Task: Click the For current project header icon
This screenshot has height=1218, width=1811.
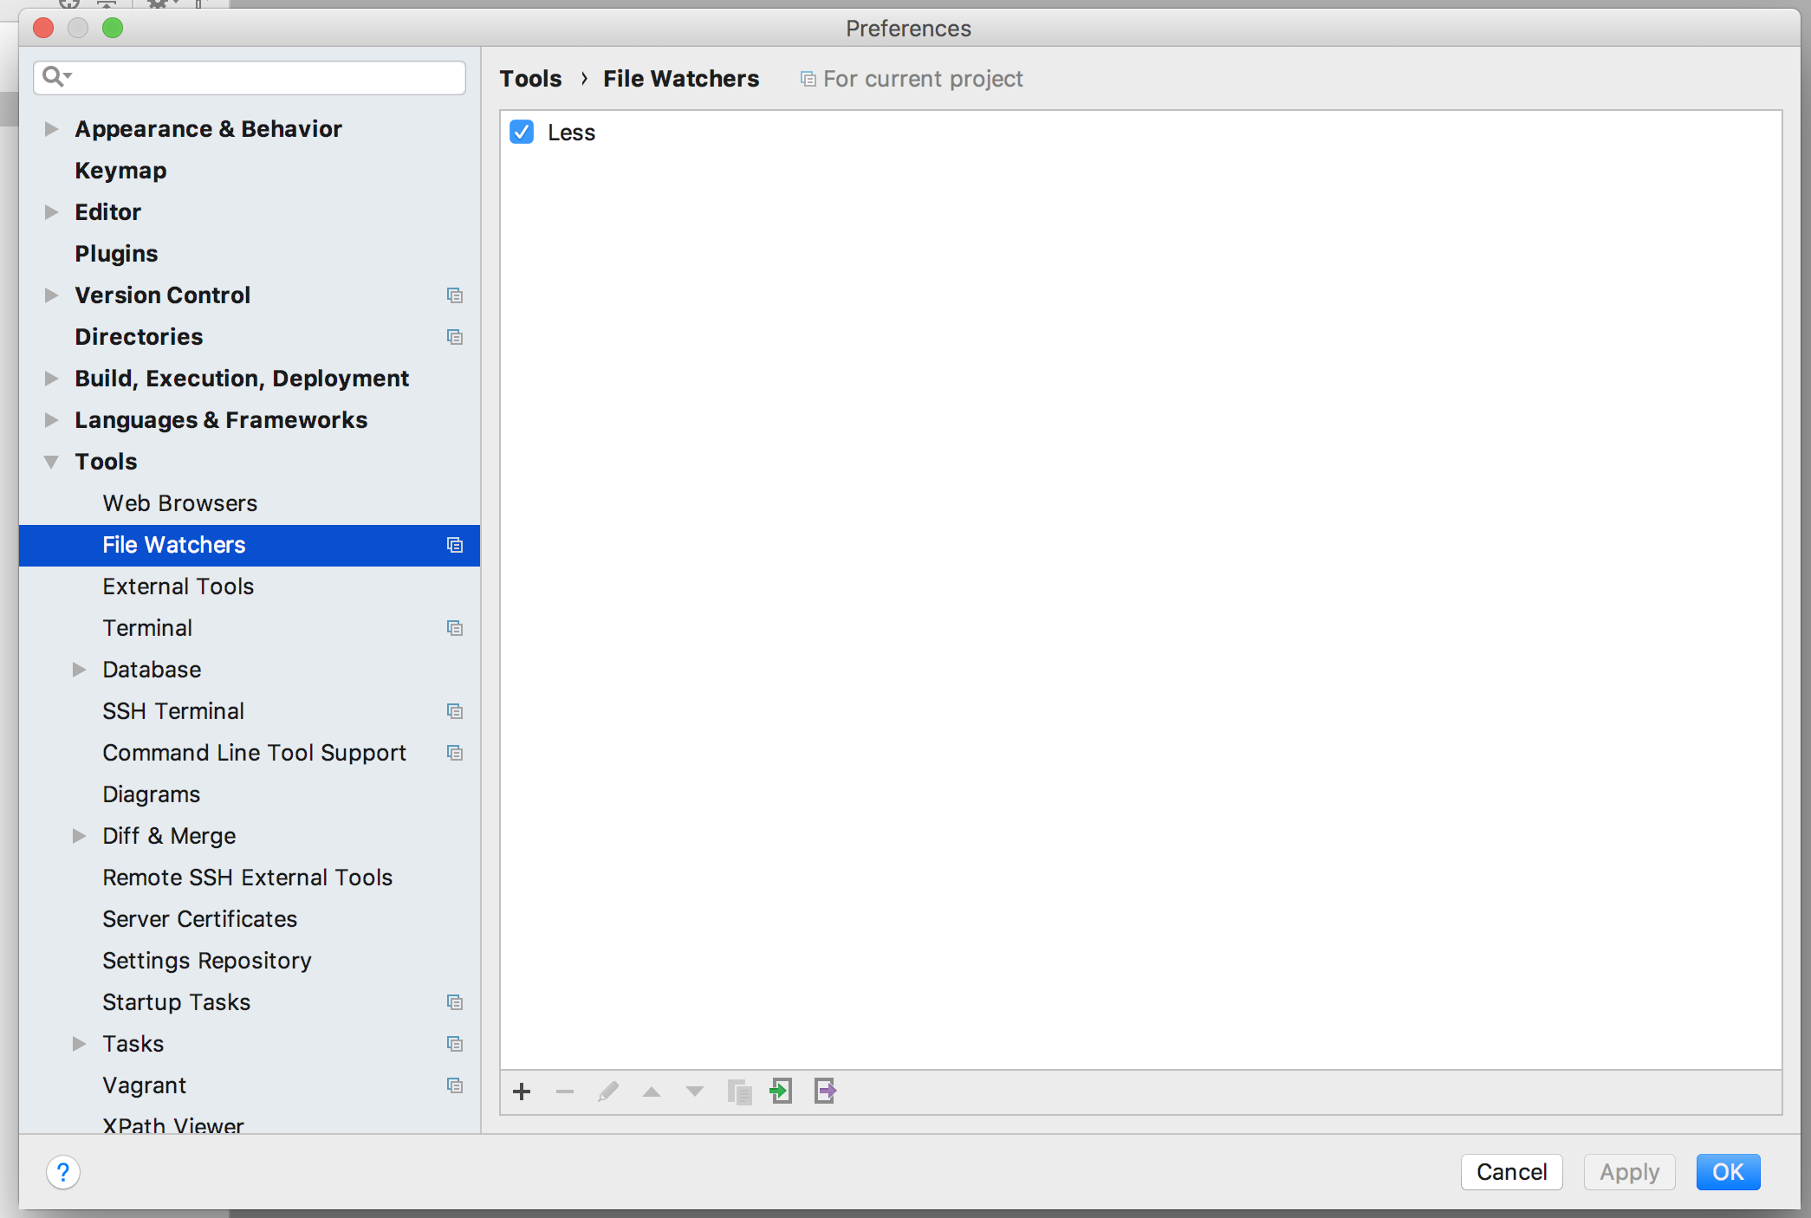Action: [808, 80]
